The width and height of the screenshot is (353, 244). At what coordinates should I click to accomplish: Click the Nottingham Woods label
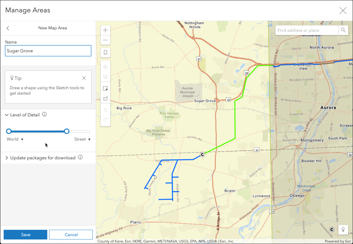pyautogui.click(x=194, y=25)
